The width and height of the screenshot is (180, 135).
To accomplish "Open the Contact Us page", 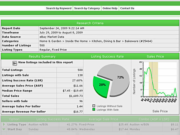I will 127,8.
